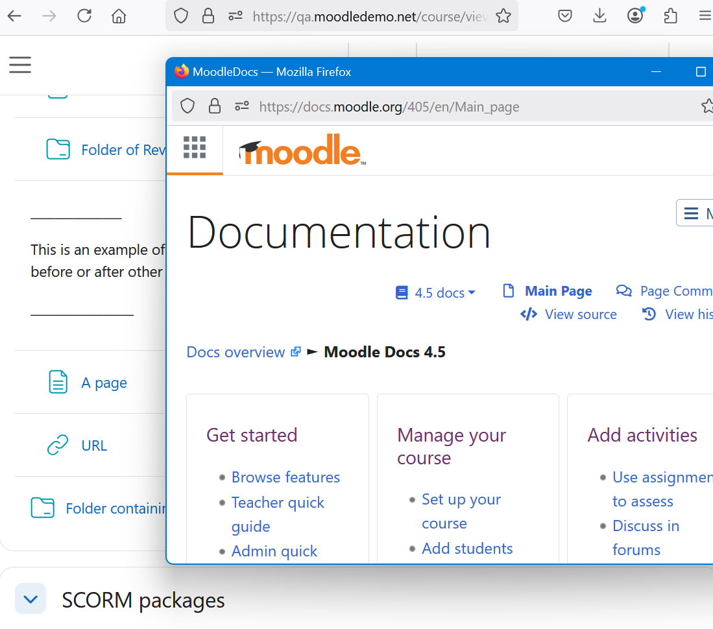This screenshot has height=629, width=713.
Task: Open Browse features link
Action: tap(285, 477)
